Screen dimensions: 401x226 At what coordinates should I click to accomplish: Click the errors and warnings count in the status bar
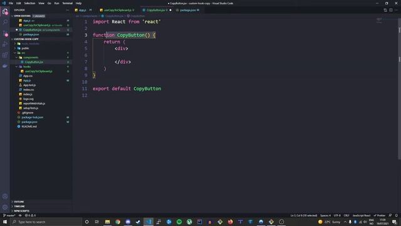30,215
